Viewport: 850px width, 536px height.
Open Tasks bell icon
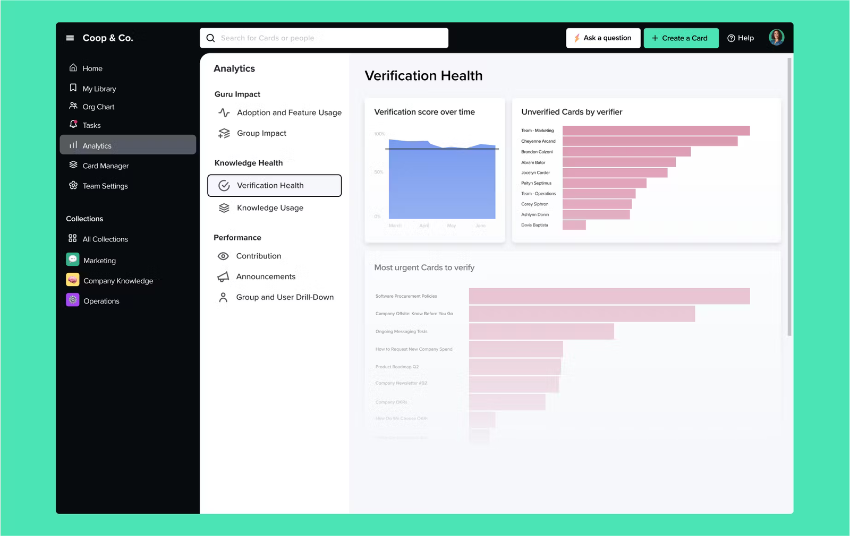tap(73, 124)
